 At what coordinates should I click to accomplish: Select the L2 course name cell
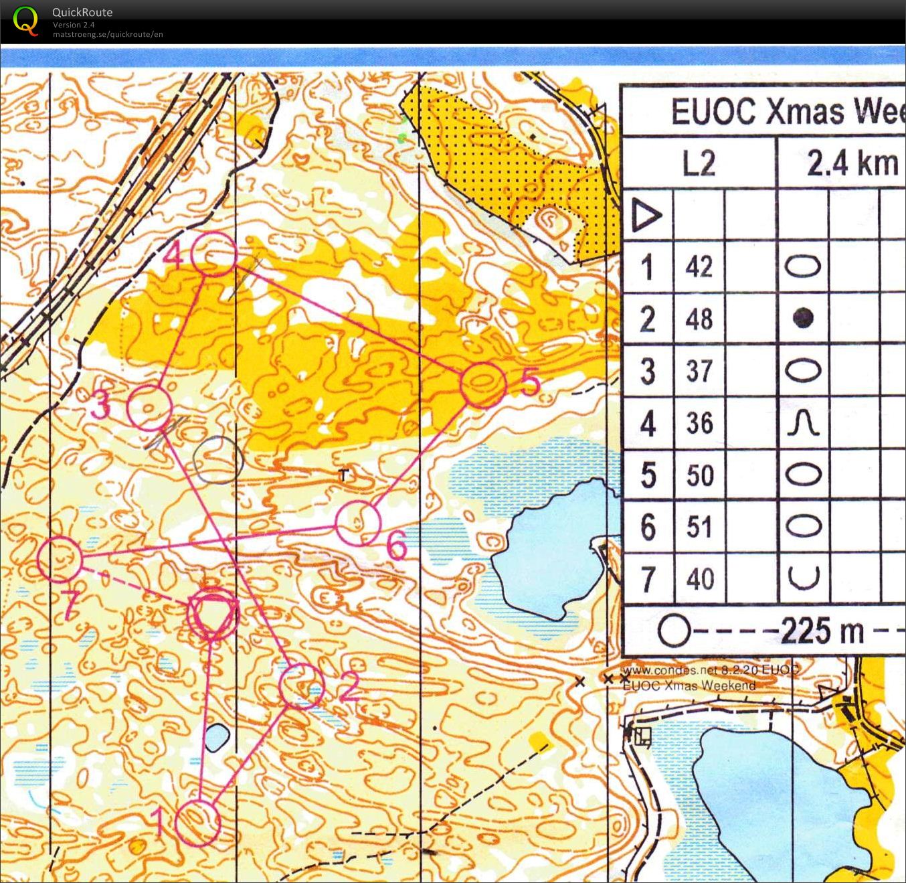click(699, 163)
